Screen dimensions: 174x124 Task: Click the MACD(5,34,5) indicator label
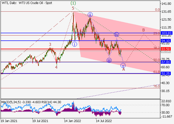coord(11,102)
